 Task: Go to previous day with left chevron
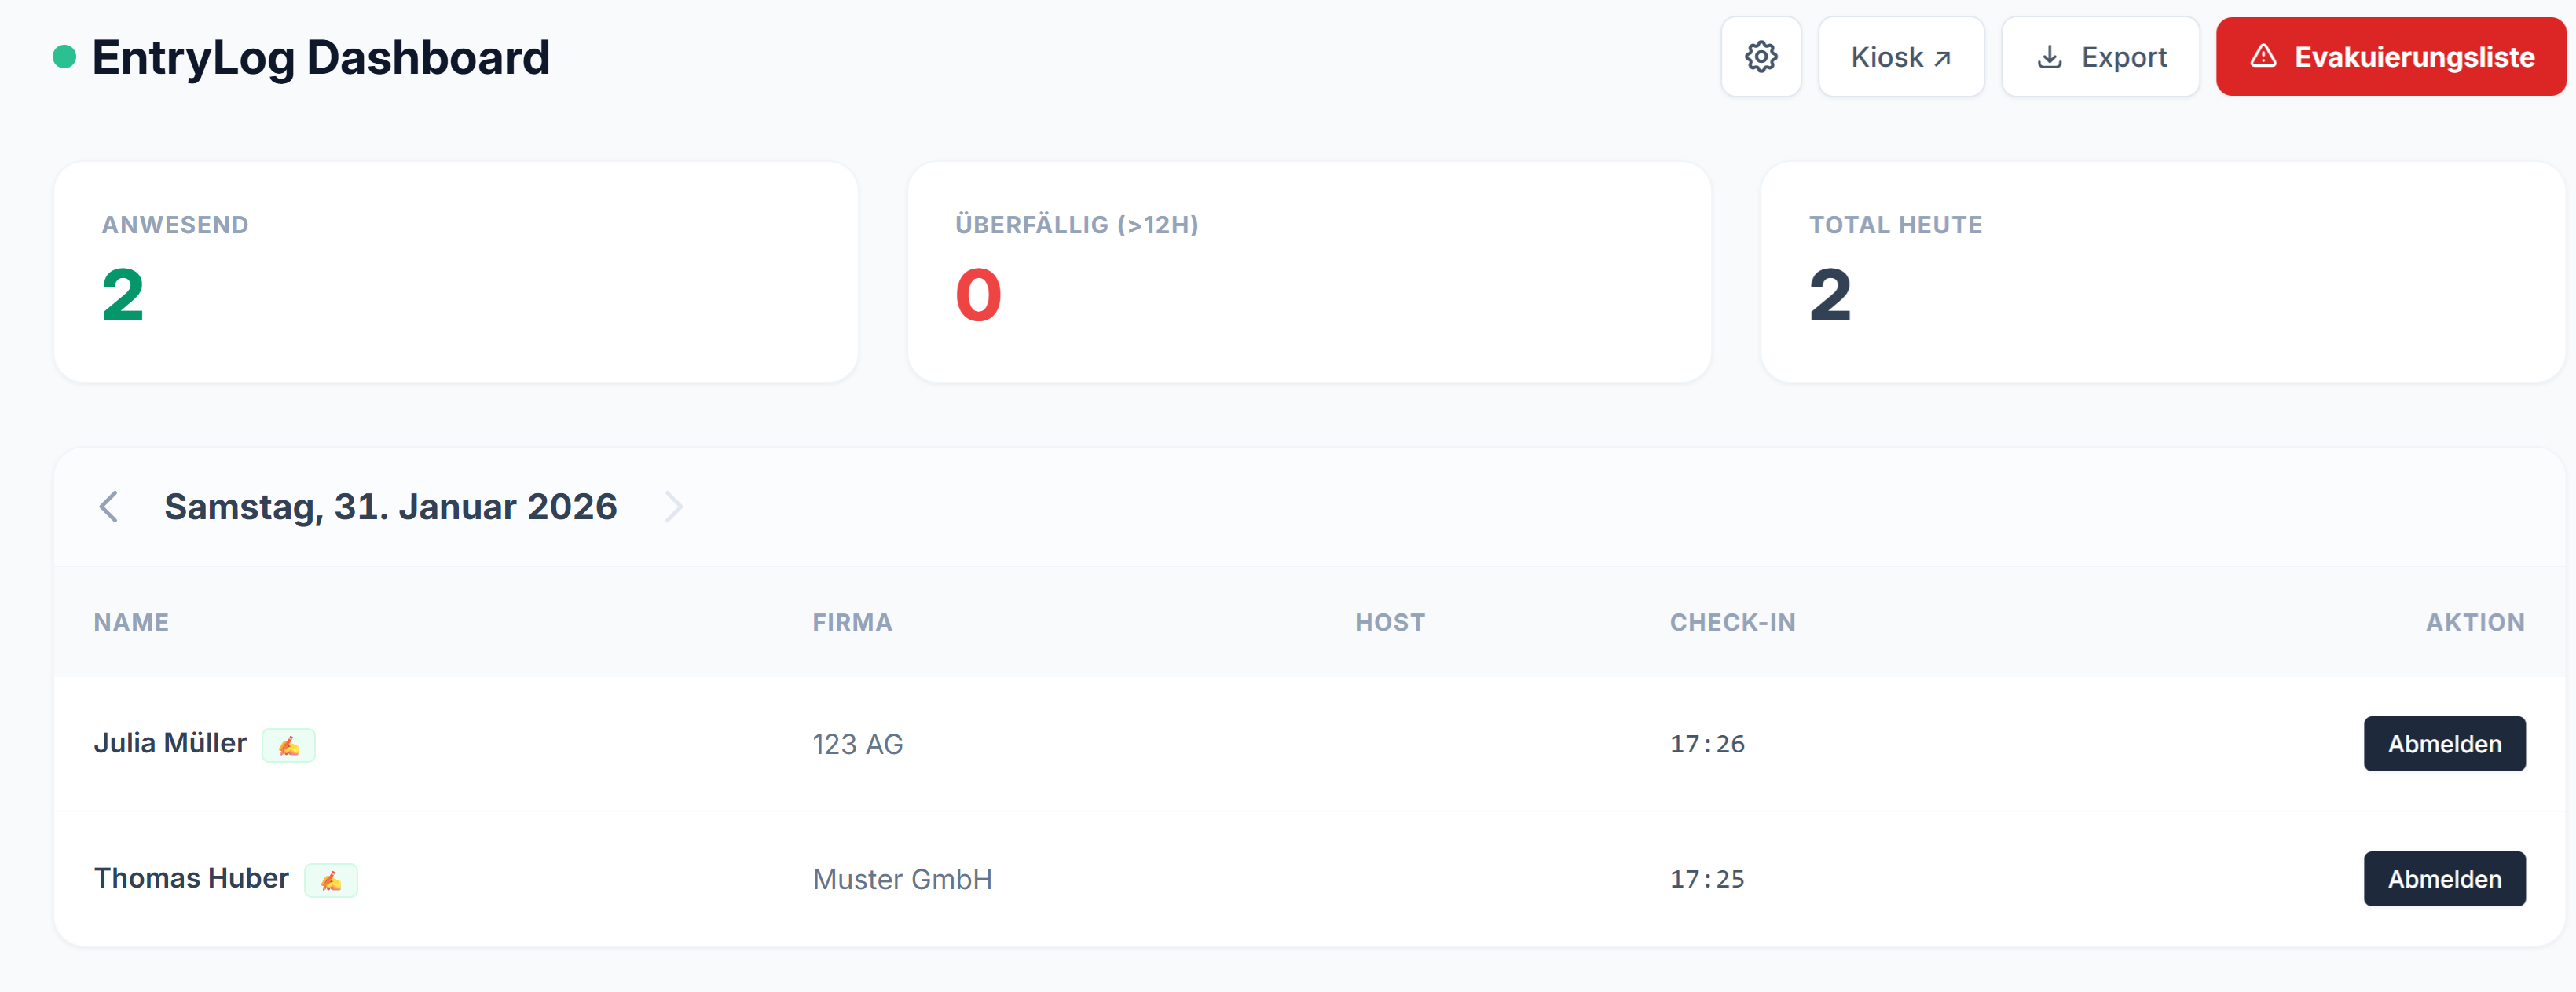pos(109,507)
